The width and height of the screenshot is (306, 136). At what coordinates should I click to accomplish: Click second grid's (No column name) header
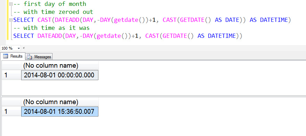tap(60, 102)
